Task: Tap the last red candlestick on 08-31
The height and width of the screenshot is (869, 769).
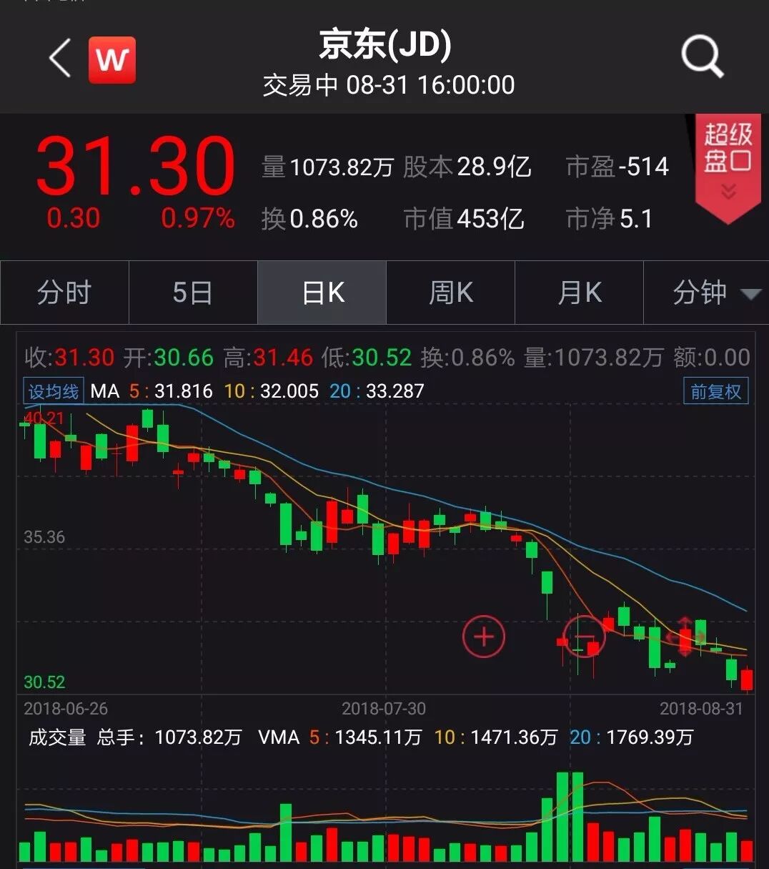Action: pos(747,679)
